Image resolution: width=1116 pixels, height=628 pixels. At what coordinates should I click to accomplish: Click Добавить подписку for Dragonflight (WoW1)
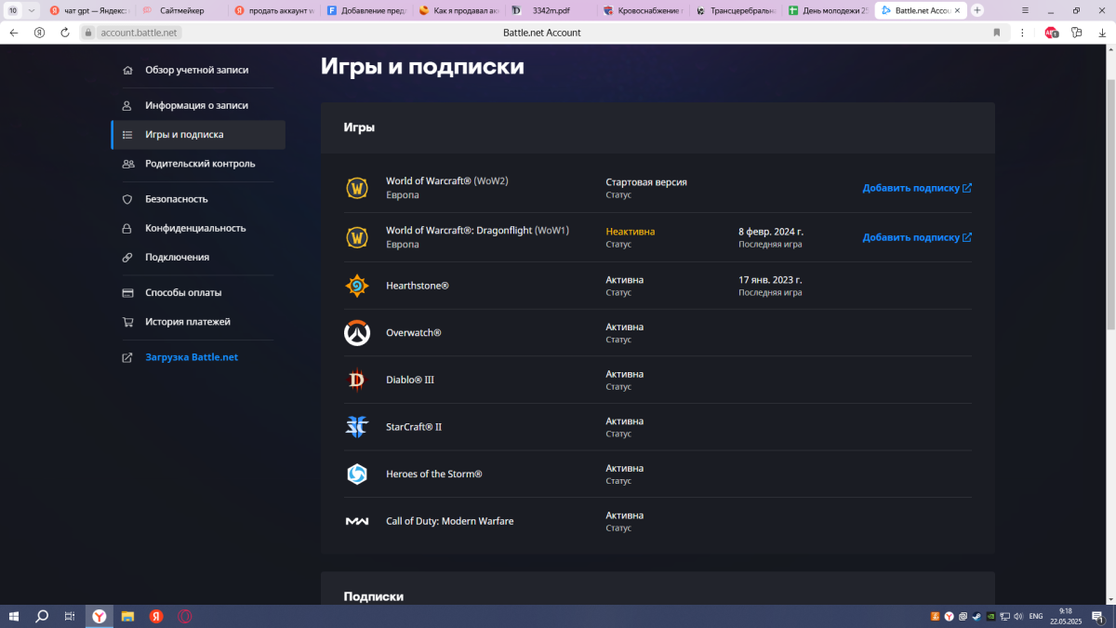[917, 237]
